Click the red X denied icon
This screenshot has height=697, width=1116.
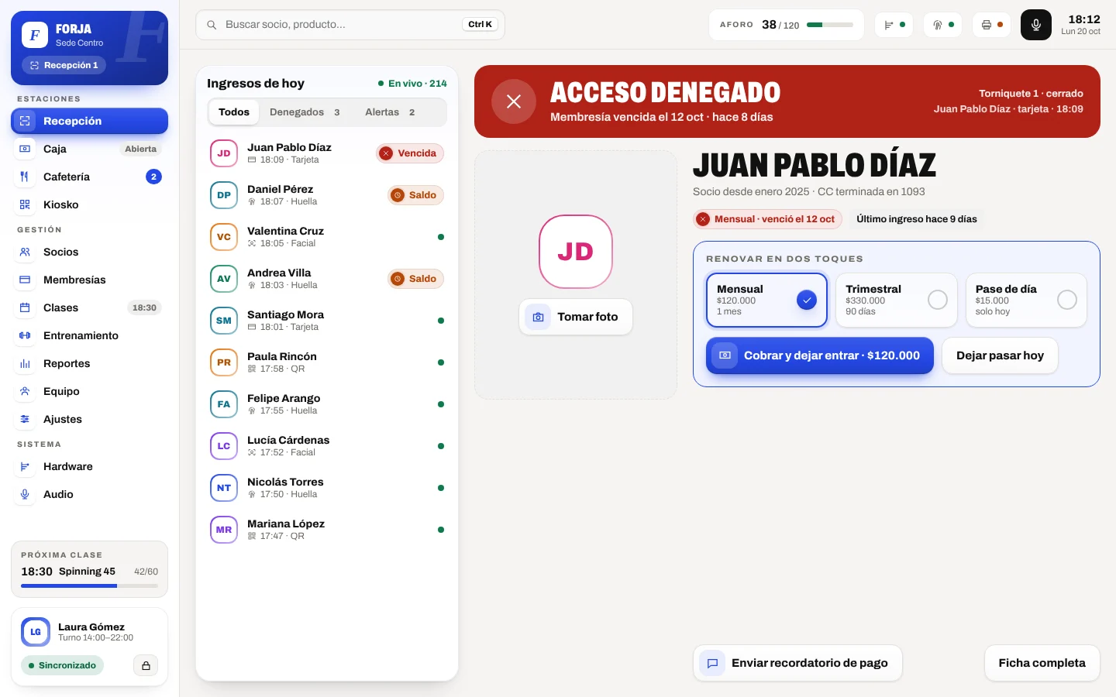tap(514, 101)
